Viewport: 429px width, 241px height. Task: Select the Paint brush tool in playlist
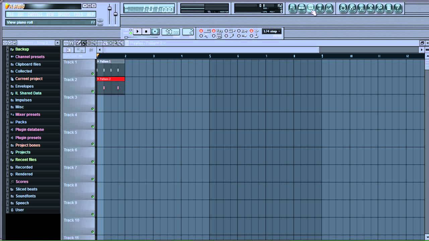(84, 43)
